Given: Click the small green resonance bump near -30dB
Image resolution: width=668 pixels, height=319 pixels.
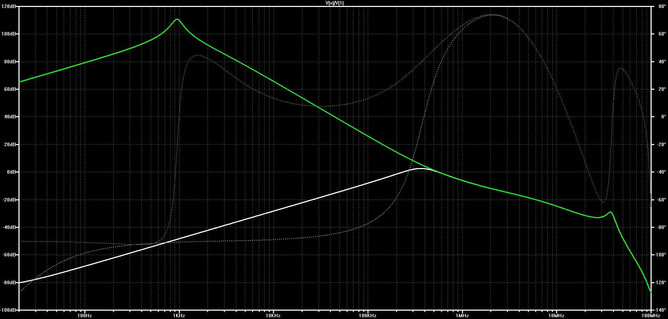Looking at the screenshot, I should (x=610, y=212).
